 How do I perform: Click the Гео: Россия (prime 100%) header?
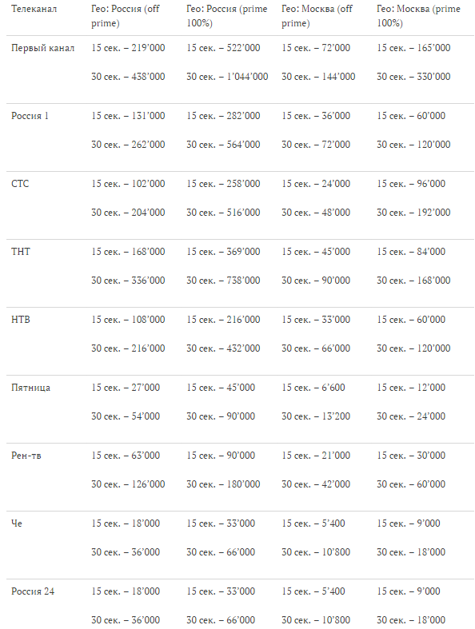(x=227, y=16)
